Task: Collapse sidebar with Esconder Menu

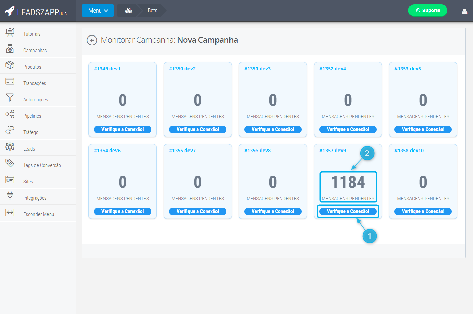Action: coord(38,214)
